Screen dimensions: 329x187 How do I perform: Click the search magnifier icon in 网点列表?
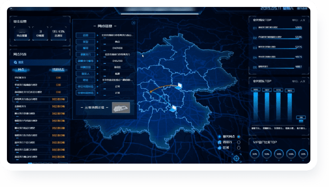(15, 62)
